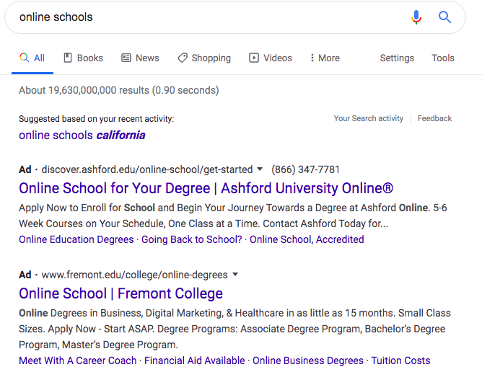Go to the Videos tab
The height and width of the screenshot is (385, 482).
pos(271,58)
